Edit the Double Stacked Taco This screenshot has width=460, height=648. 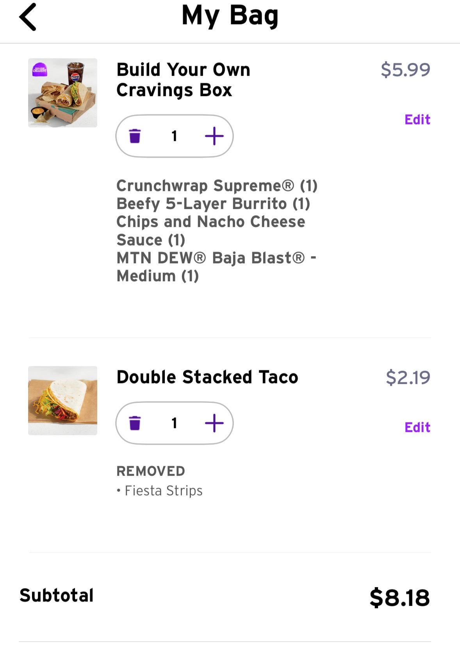(417, 427)
